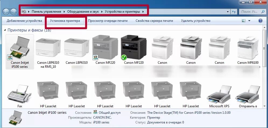Click the printer icon in address bar
The height and width of the screenshot is (128, 268).
pos(24,12)
